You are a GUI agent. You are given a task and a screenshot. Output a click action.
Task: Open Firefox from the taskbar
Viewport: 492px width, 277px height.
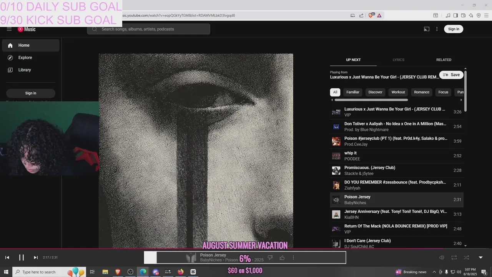pos(181,272)
